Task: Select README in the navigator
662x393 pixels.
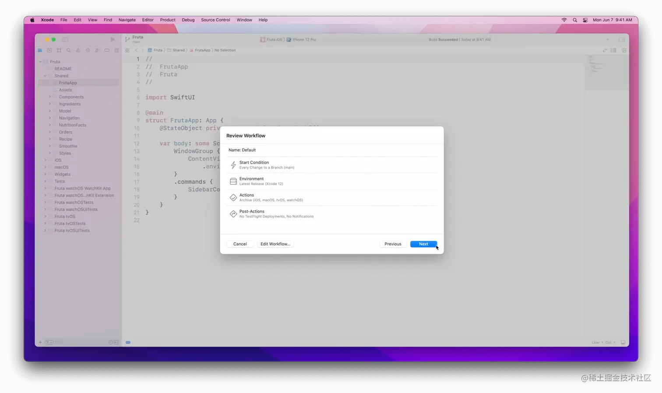Action: click(x=63, y=69)
